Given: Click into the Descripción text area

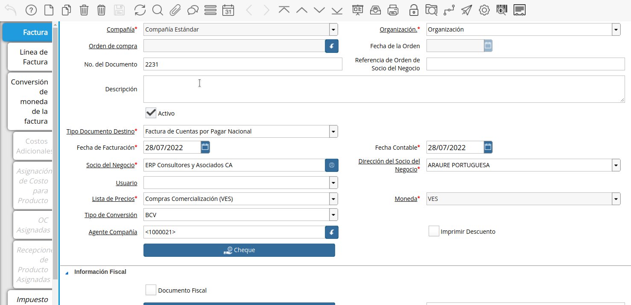Looking at the screenshot, I should tap(383, 89).
